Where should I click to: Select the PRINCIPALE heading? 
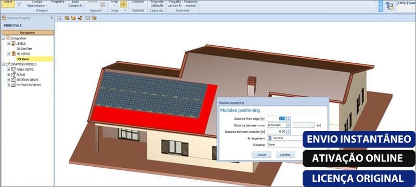coord(12,25)
